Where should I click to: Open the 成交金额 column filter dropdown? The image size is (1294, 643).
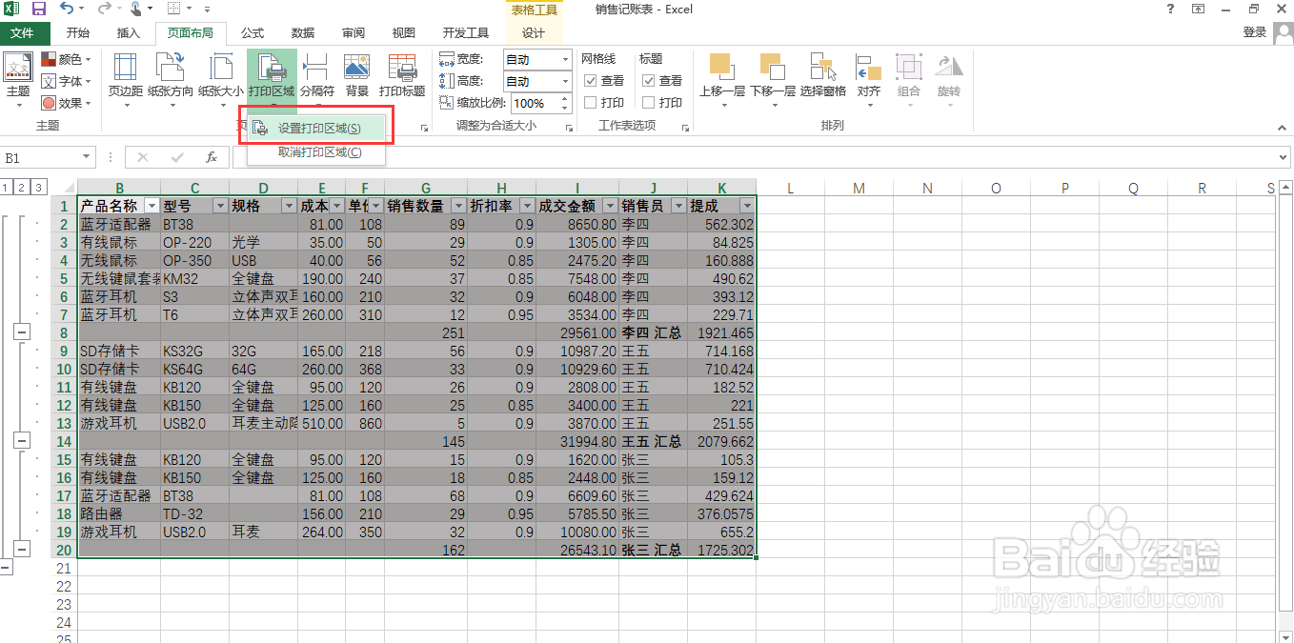tap(610, 206)
